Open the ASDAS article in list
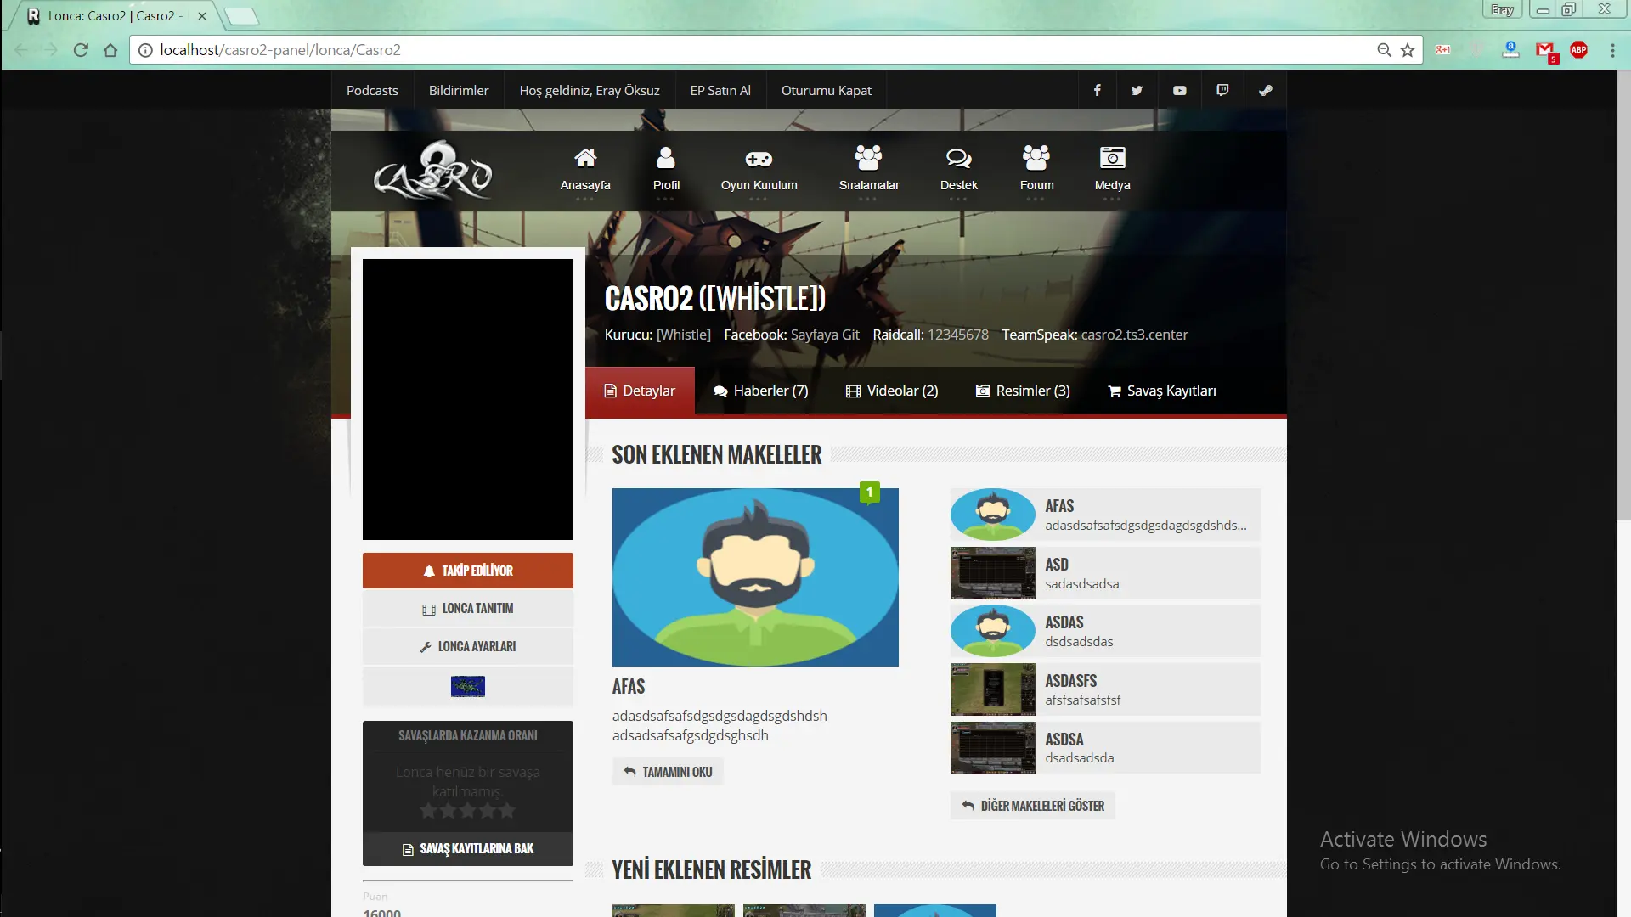Screen dimensions: 1631x917 [x=1105, y=631]
